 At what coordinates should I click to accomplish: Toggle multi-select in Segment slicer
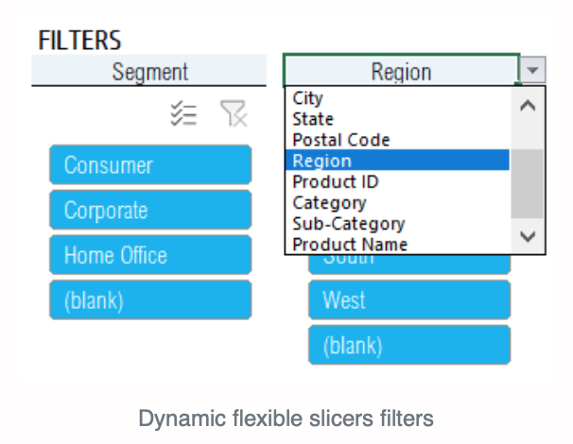(183, 114)
